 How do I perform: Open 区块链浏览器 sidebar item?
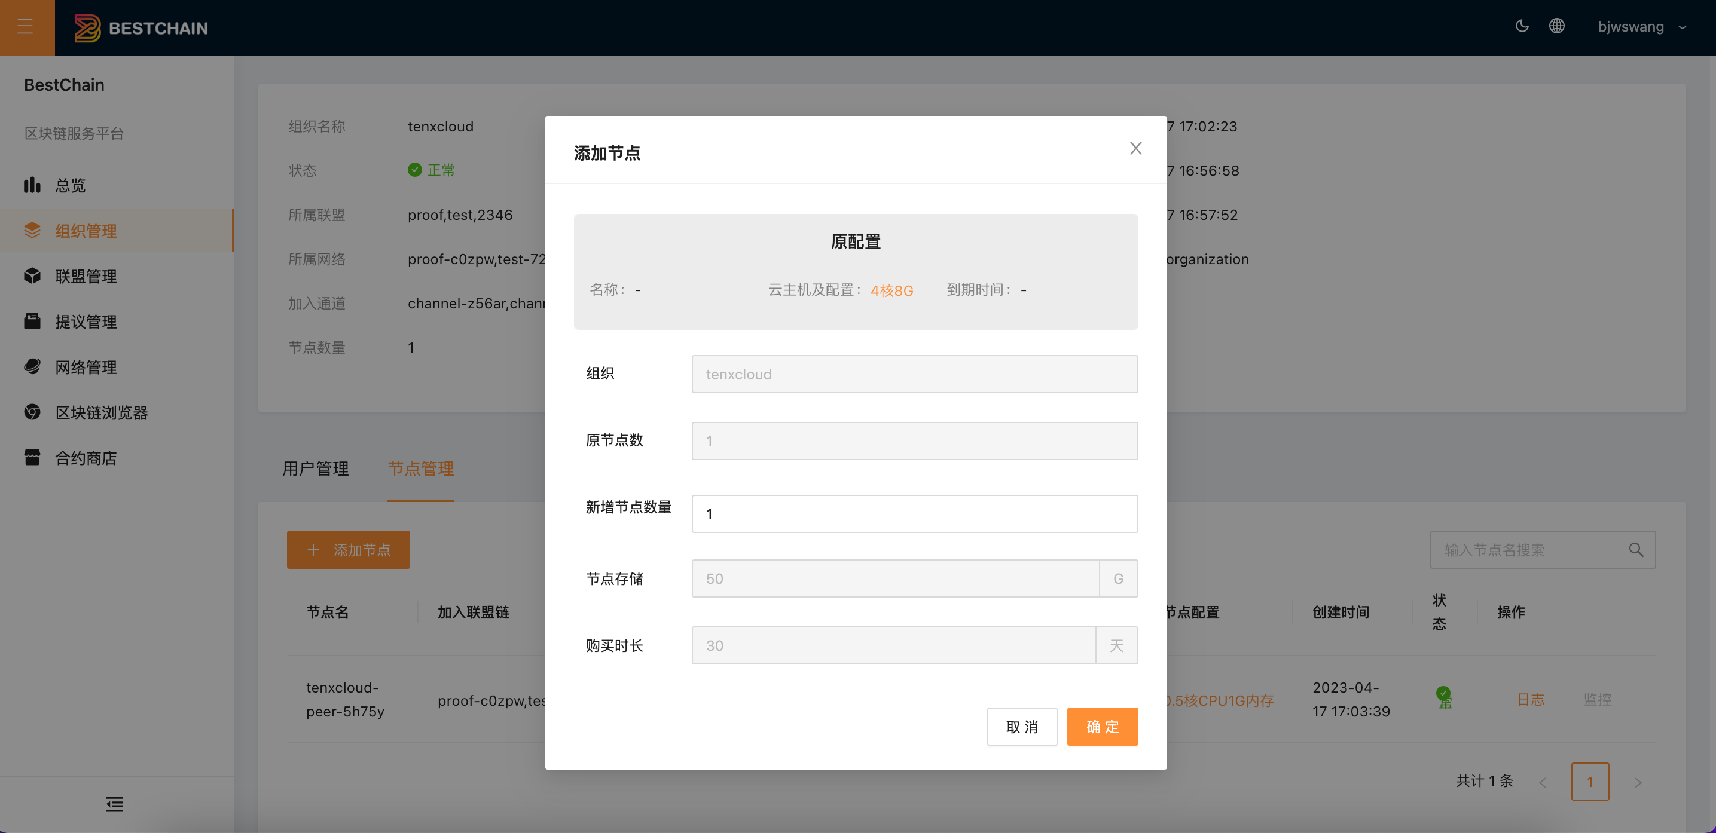pyautogui.click(x=117, y=412)
